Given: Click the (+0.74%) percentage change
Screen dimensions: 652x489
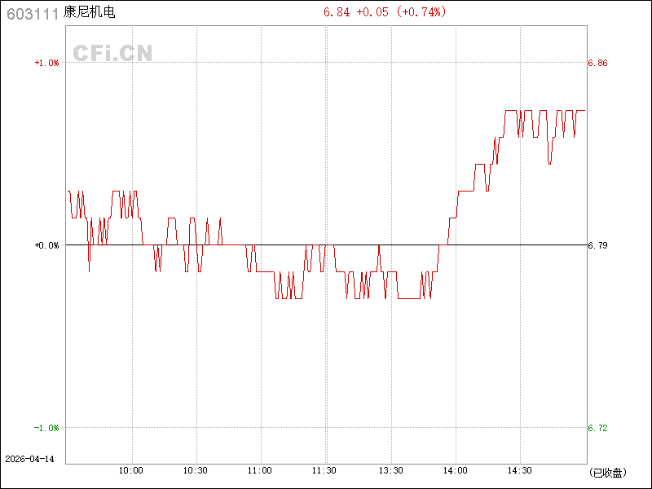Looking at the screenshot, I should [421, 12].
